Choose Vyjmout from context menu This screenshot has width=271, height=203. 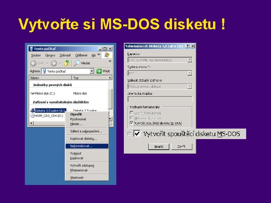pos(87,153)
